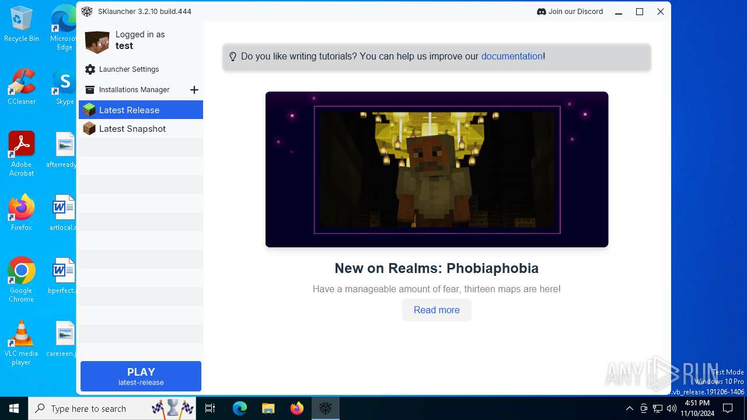Image resolution: width=747 pixels, height=420 pixels.
Task: Click the Discord logo icon
Action: click(541, 12)
